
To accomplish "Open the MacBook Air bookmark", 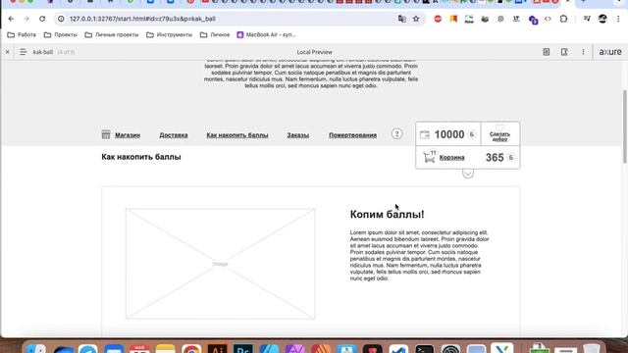I will 266,35.
